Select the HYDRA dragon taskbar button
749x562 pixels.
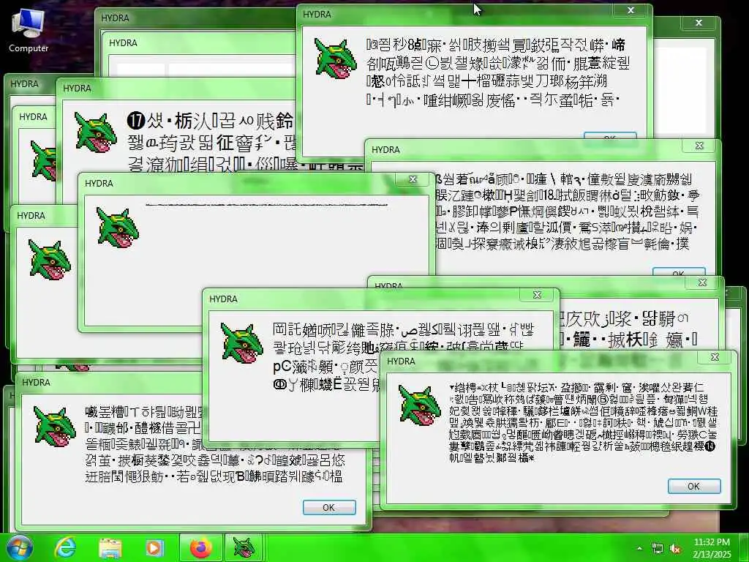point(244,547)
